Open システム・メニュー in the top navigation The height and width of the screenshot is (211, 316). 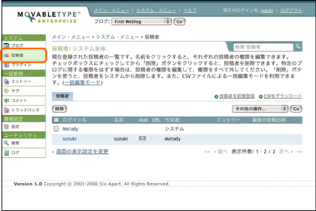156,10
